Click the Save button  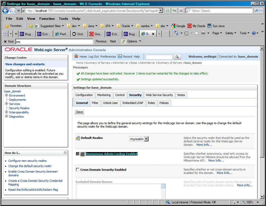(79, 112)
